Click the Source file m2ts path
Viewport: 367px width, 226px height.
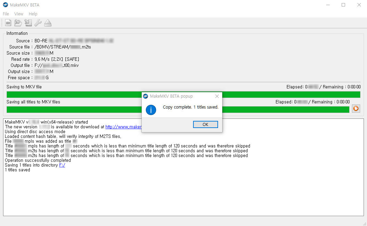(x=63, y=47)
